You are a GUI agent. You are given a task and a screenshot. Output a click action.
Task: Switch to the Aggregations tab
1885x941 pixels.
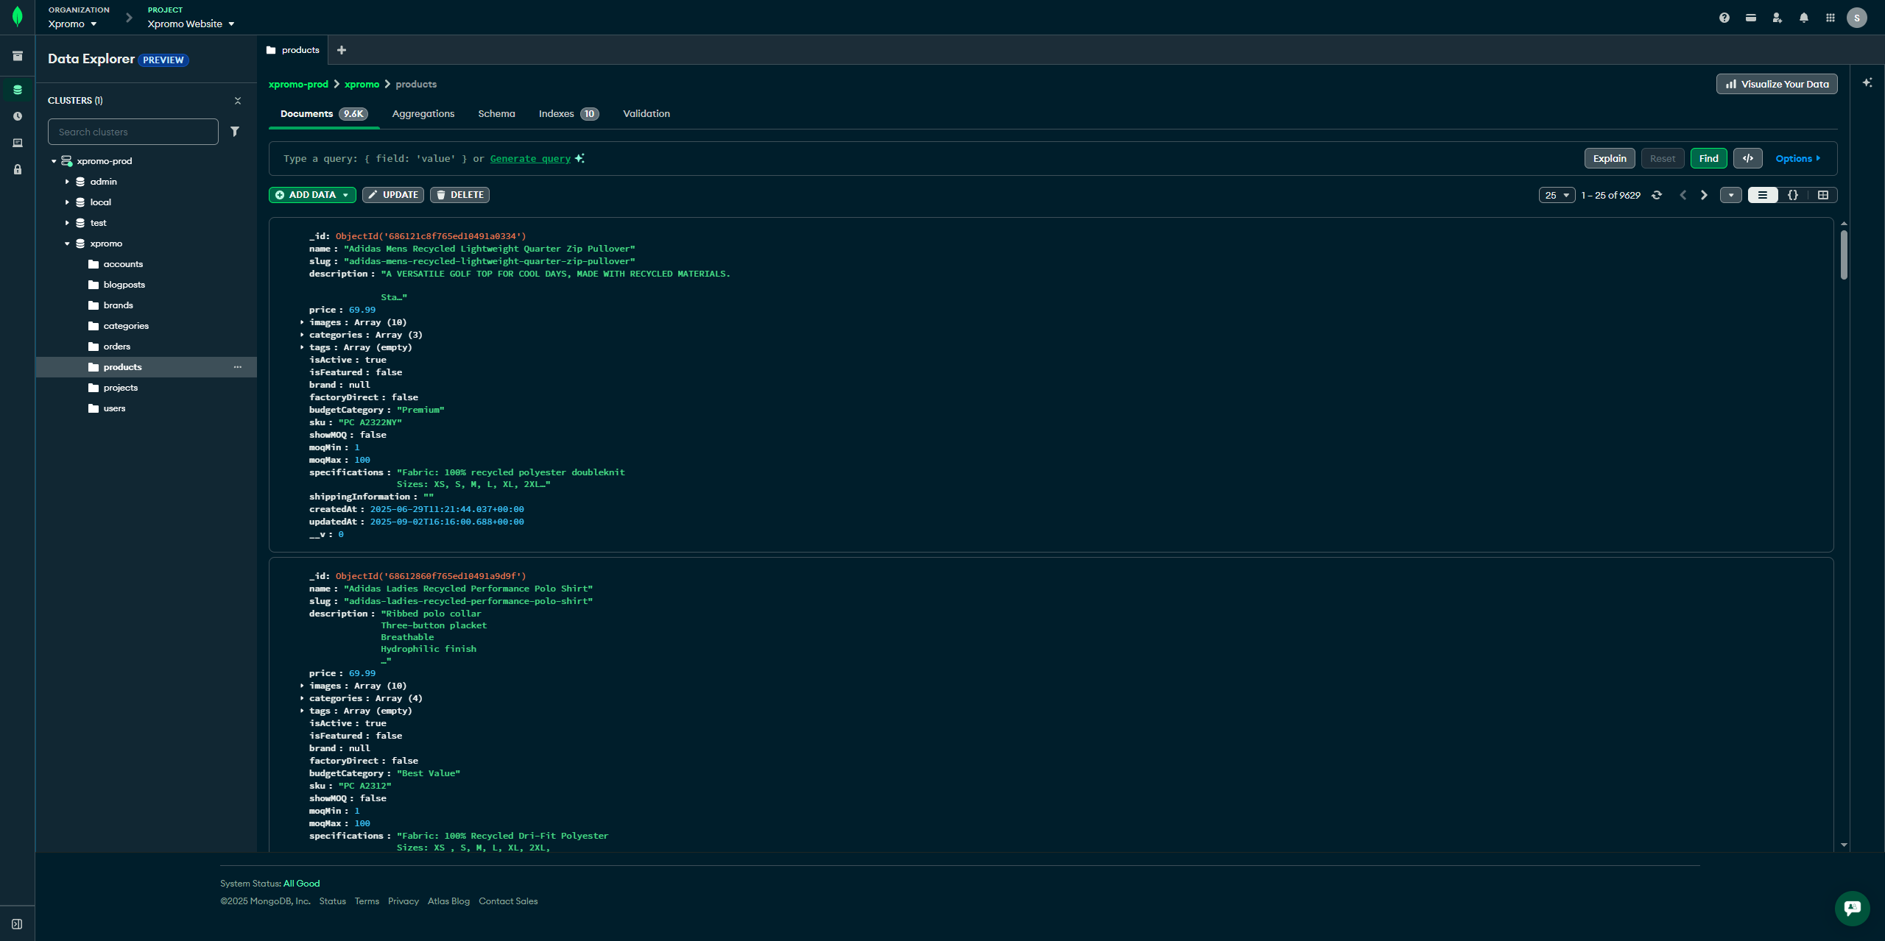[x=423, y=113]
